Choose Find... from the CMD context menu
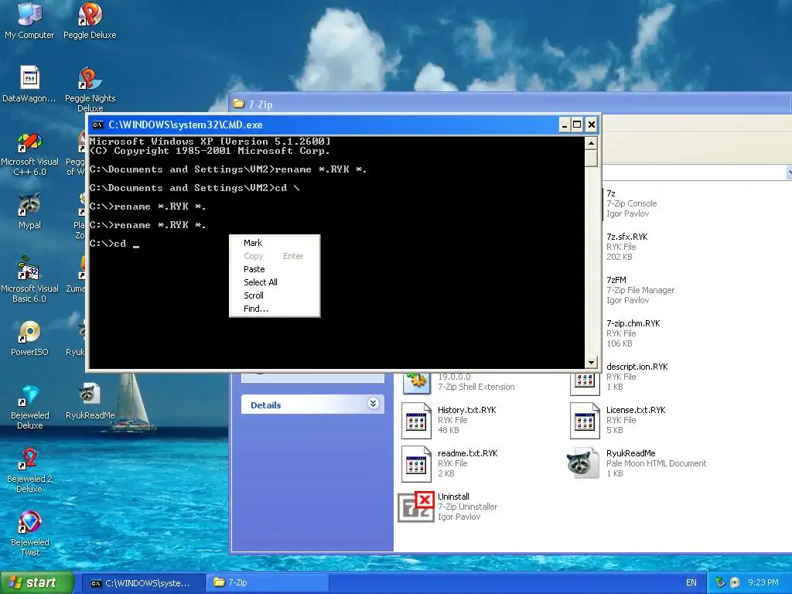 [255, 309]
